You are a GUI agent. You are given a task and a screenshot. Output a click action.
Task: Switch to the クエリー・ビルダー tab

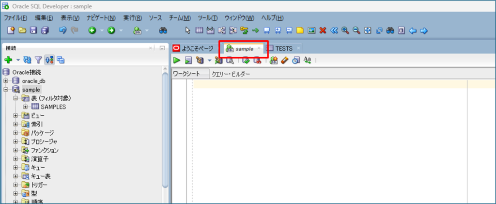(x=231, y=74)
